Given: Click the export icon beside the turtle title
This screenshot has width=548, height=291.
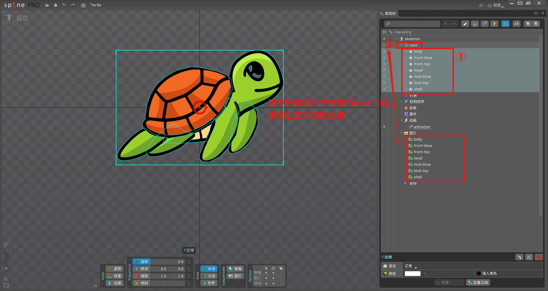Looking at the screenshot, I should tap(83, 5).
